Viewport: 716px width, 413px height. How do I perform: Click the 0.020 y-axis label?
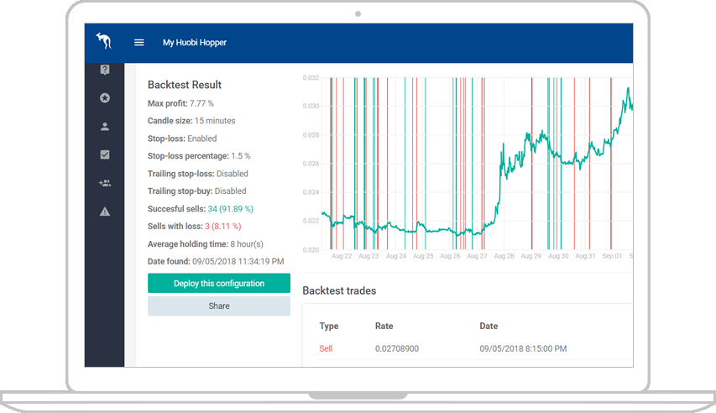[311, 250]
